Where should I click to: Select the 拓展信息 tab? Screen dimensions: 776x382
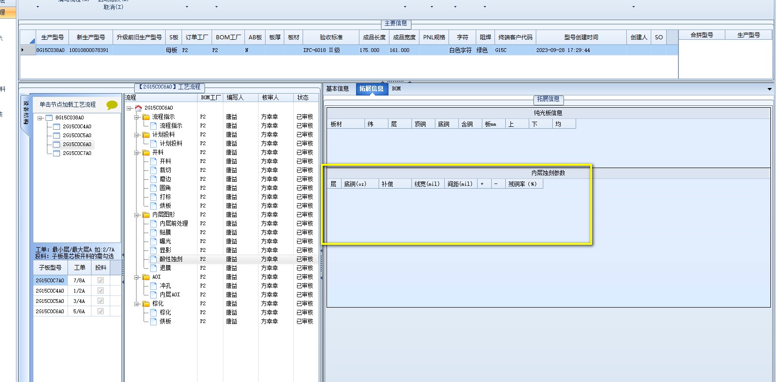click(372, 88)
